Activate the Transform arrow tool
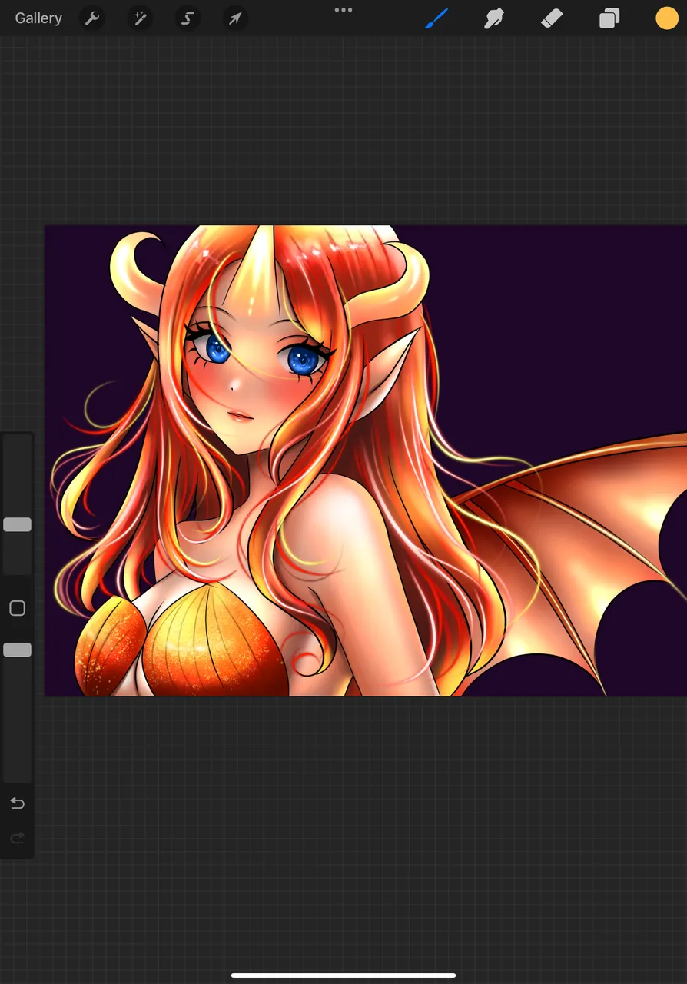687x984 pixels. tap(235, 18)
